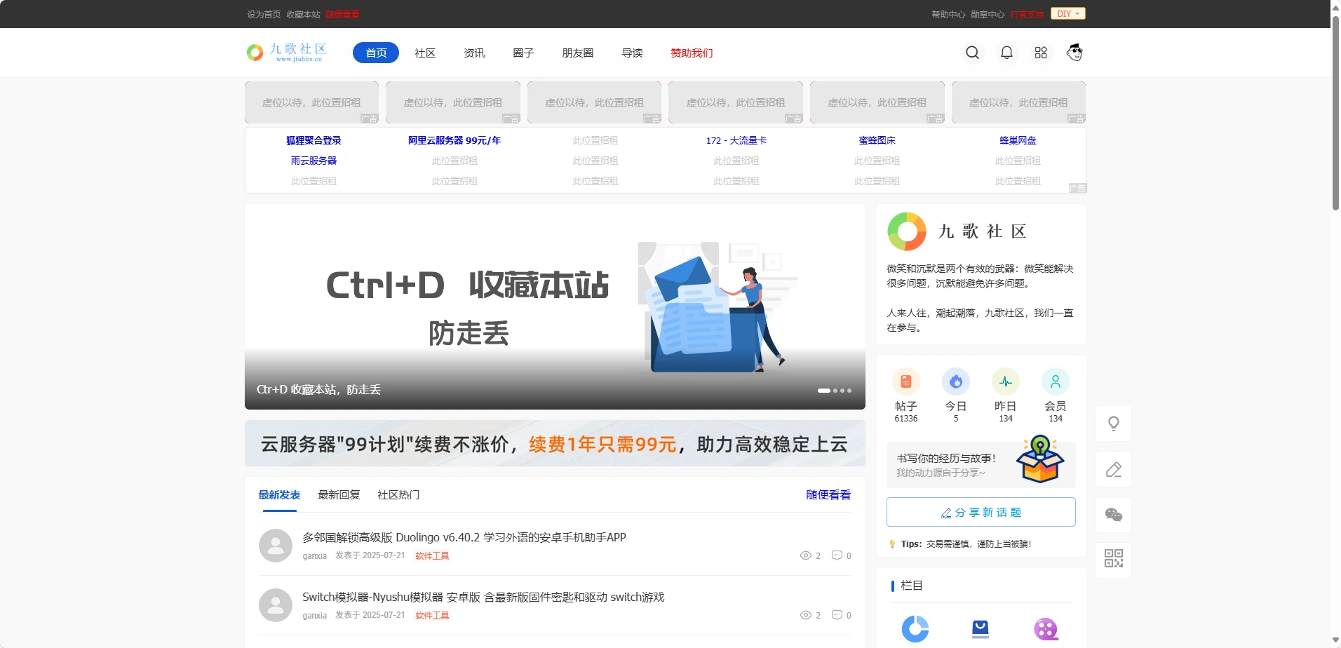Click the first carousel indicator dot on banner
The width and height of the screenshot is (1341, 648).
coord(823,391)
